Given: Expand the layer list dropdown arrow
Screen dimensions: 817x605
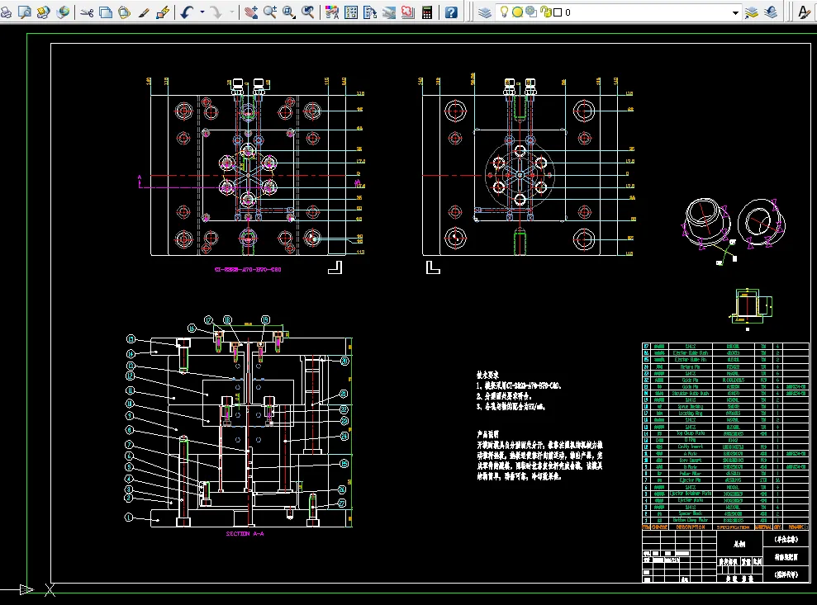Looking at the screenshot, I should point(735,12).
